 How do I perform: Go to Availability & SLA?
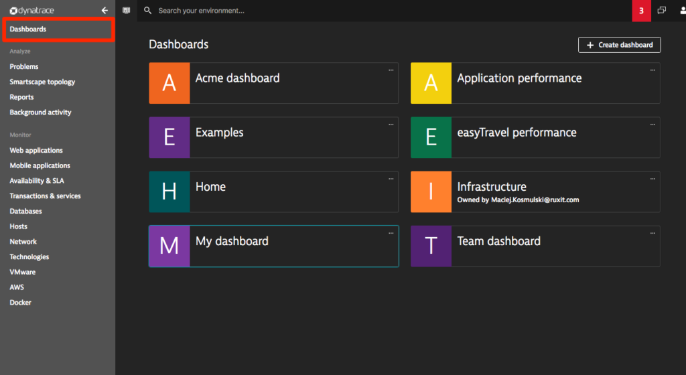coord(38,181)
